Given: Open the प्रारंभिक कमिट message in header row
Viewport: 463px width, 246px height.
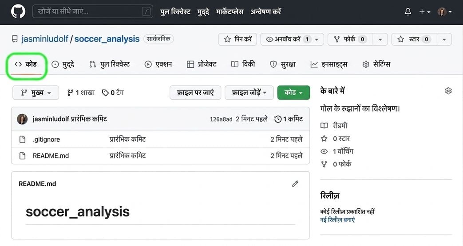Looking at the screenshot, I should [89, 119].
